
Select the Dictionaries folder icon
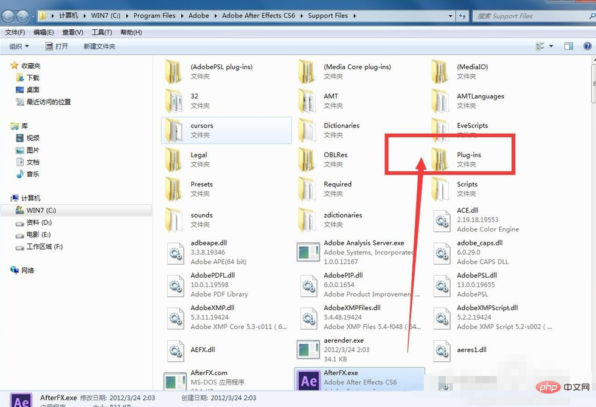[307, 130]
